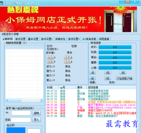Click the 爱心:0 stat label
141x133 pixels.
coord(51,80)
